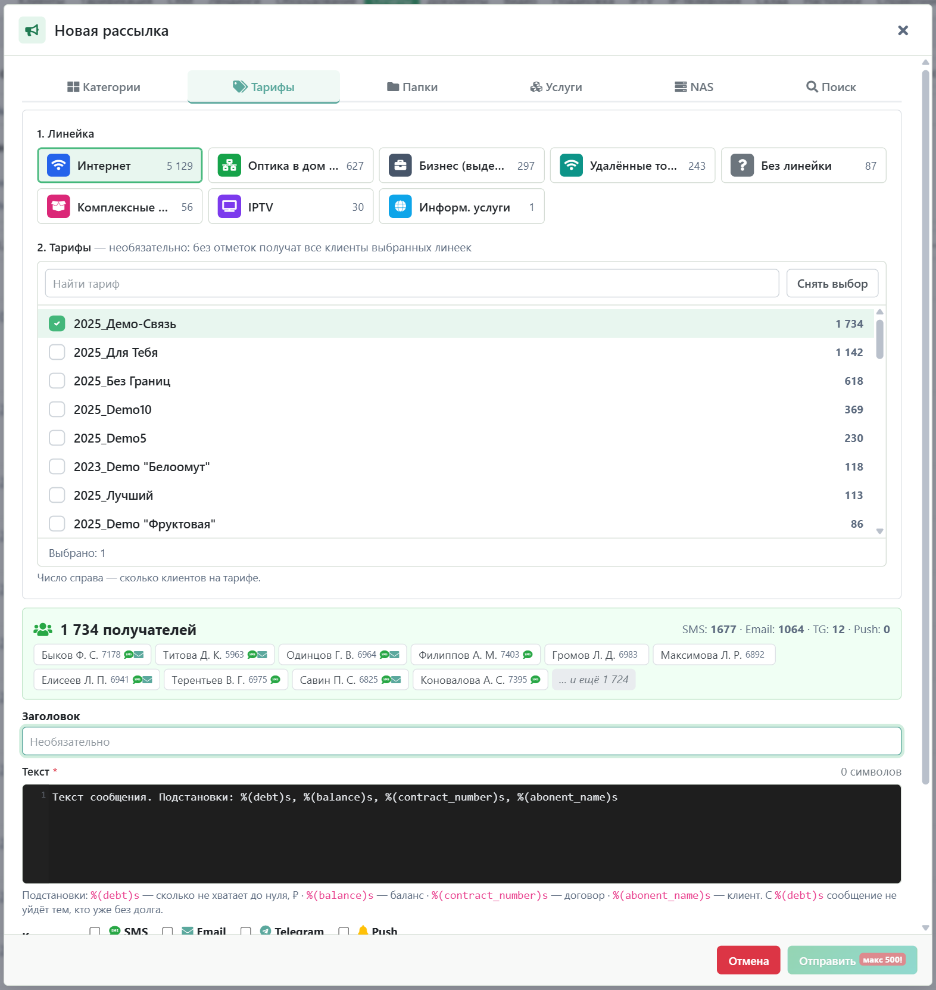Click the tariff list scrollbar thumb
936x990 pixels.
[879, 340]
